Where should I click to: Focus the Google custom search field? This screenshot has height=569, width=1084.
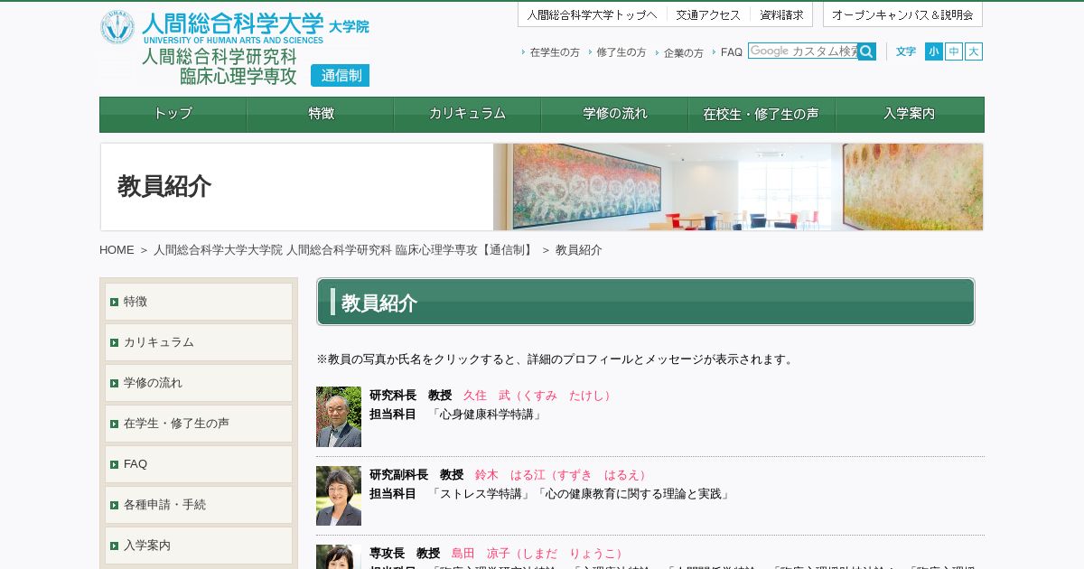point(803,51)
